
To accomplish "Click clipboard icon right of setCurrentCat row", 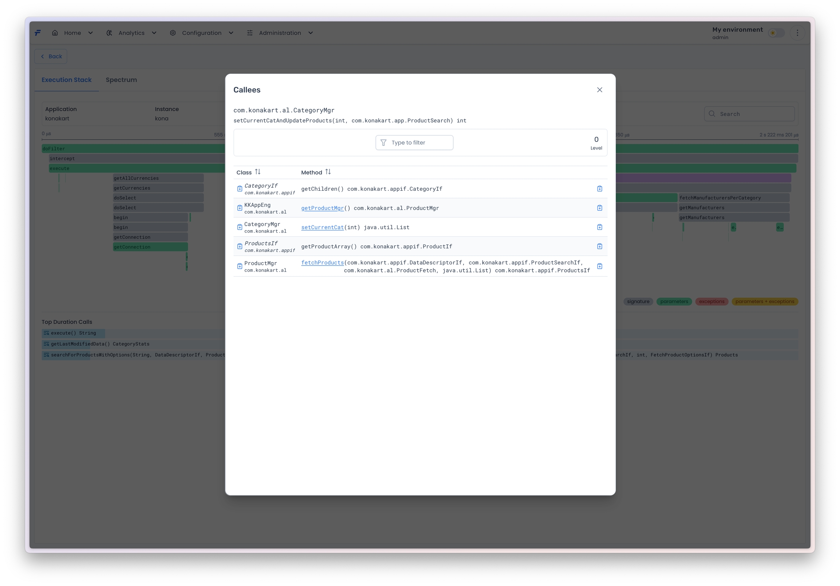I will (599, 227).
